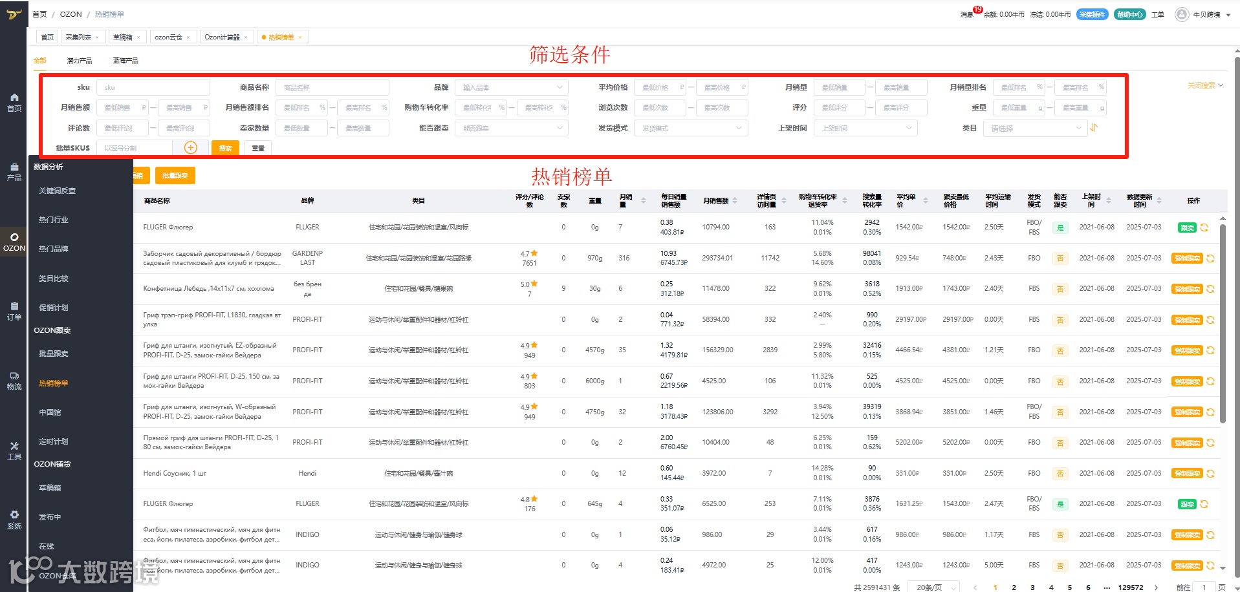Screen dimensions: 1240x592
Task: Click the sku input field
Action: pyautogui.click(x=153, y=87)
